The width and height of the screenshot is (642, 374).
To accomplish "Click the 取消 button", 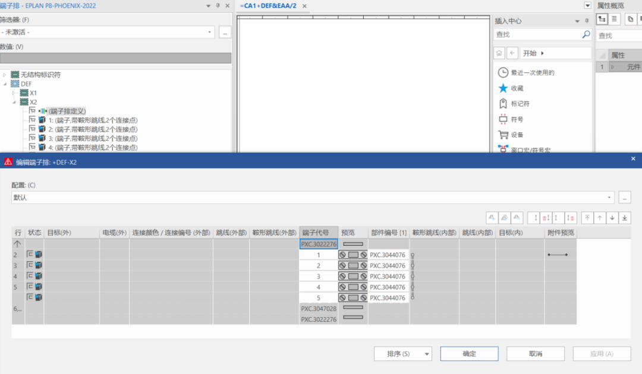I will point(535,354).
